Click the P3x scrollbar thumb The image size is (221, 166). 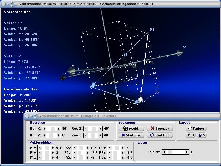pyautogui.click(x=117, y=148)
